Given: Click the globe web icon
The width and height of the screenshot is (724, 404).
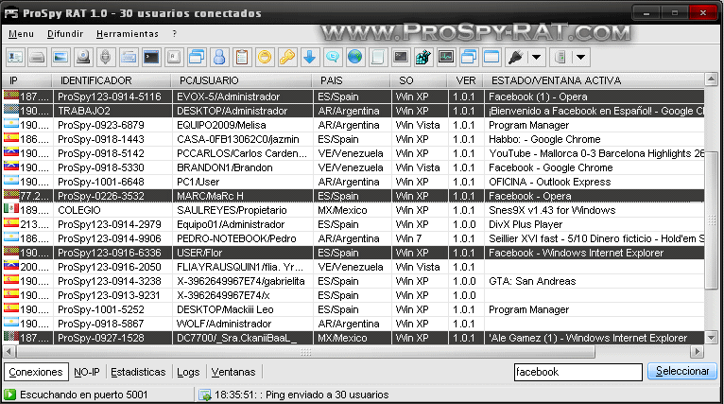Looking at the screenshot, I should coord(355,58).
